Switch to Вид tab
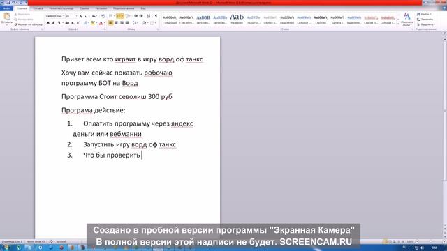447x251 pixels. pyautogui.click(x=143, y=8)
